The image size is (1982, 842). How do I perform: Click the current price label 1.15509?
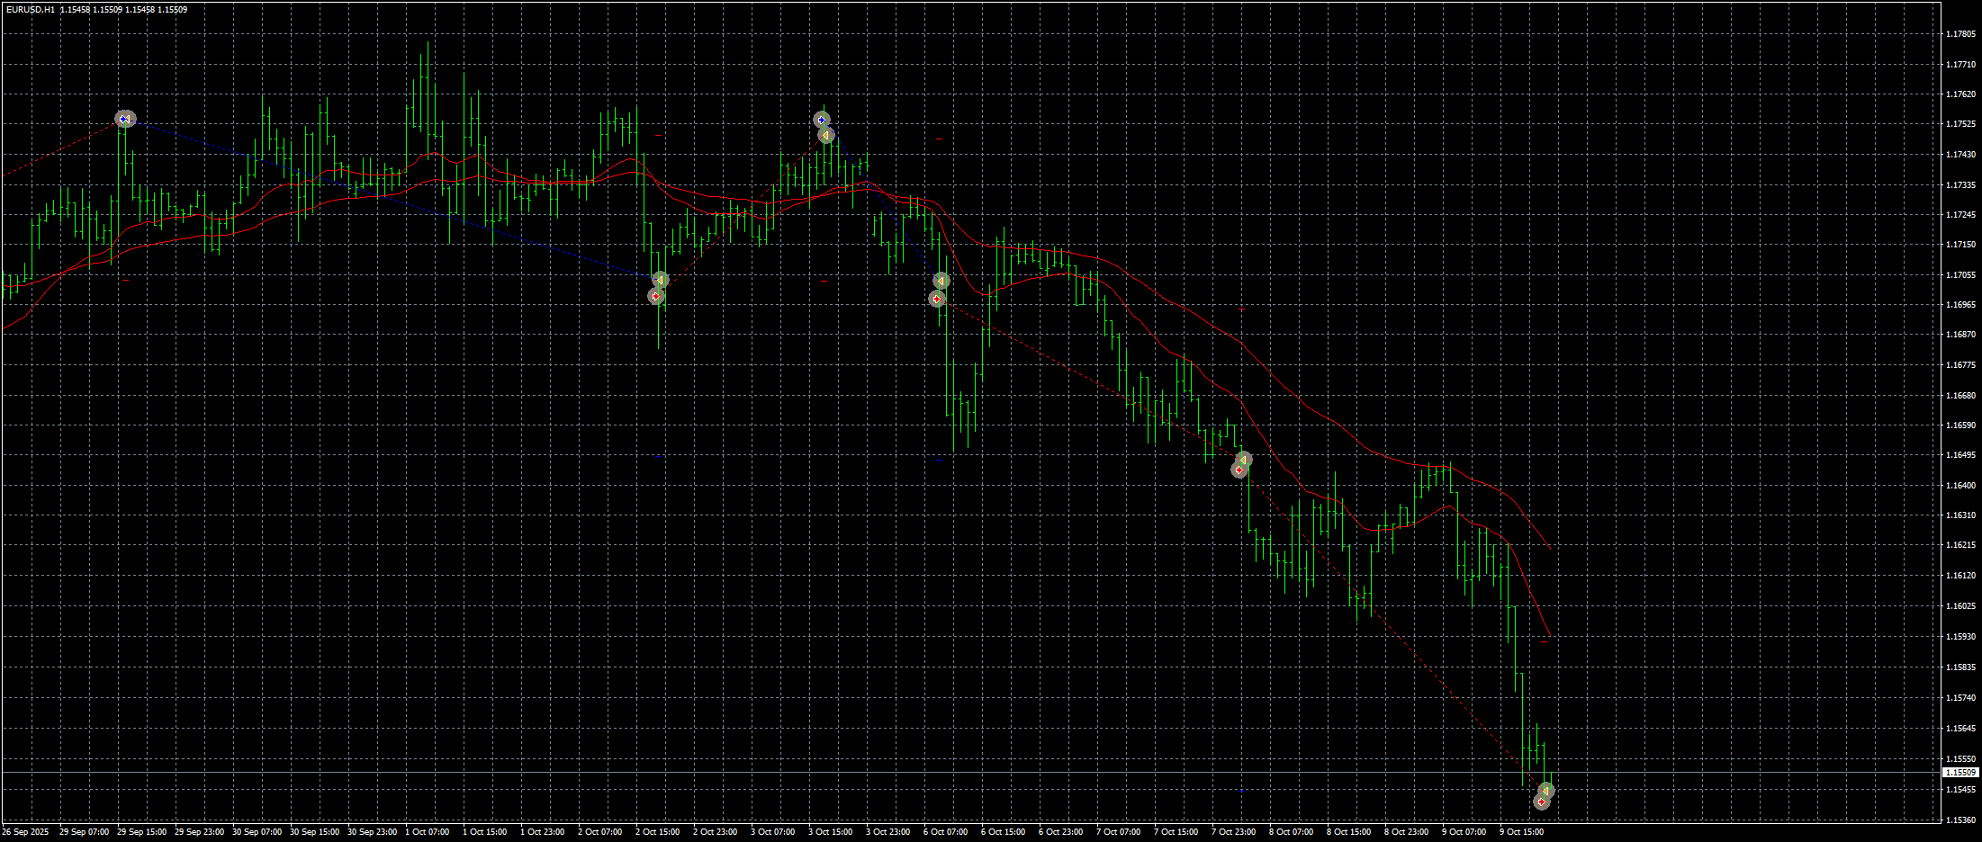pyautogui.click(x=1959, y=773)
